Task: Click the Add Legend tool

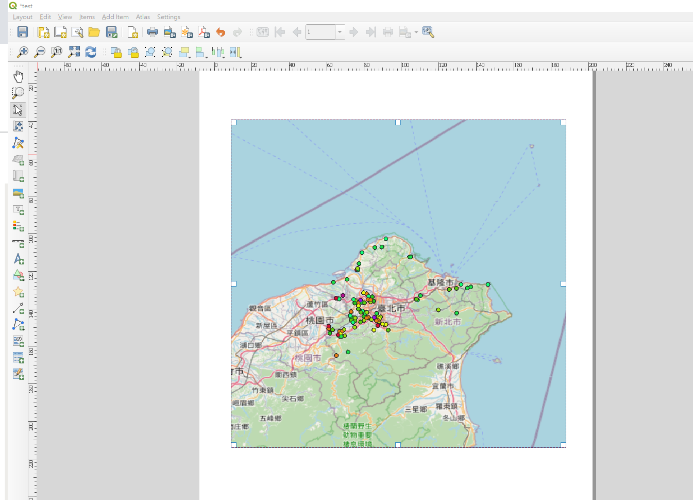Action: click(18, 226)
